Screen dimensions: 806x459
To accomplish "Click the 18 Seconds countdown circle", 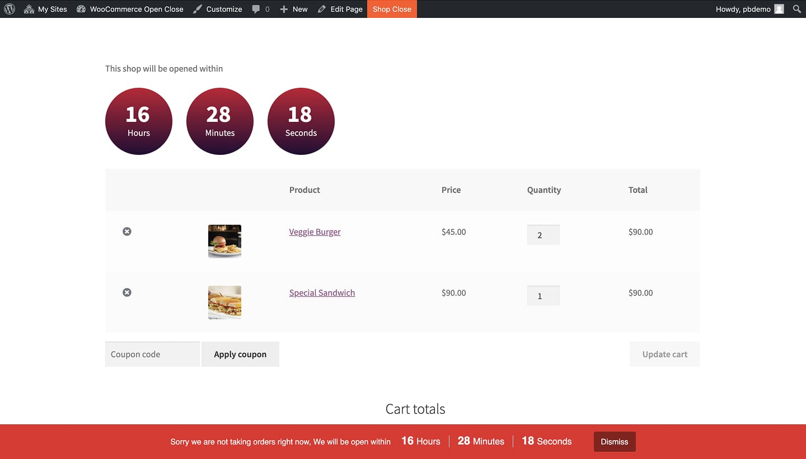I will point(301,121).
